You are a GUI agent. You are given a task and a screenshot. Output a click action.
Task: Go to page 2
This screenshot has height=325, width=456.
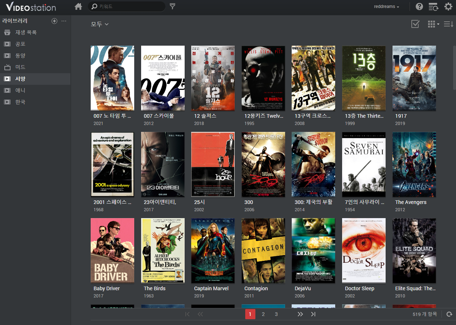pyautogui.click(x=263, y=314)
